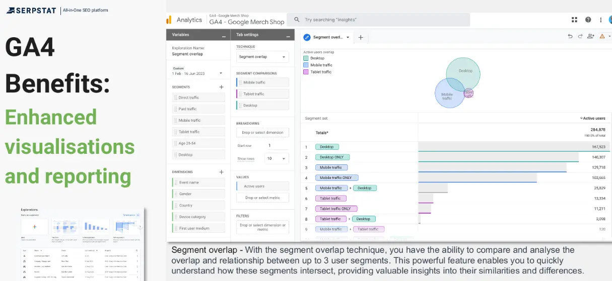
Task: Select Mobile traffic in Segments list
Action: [198, 121]
